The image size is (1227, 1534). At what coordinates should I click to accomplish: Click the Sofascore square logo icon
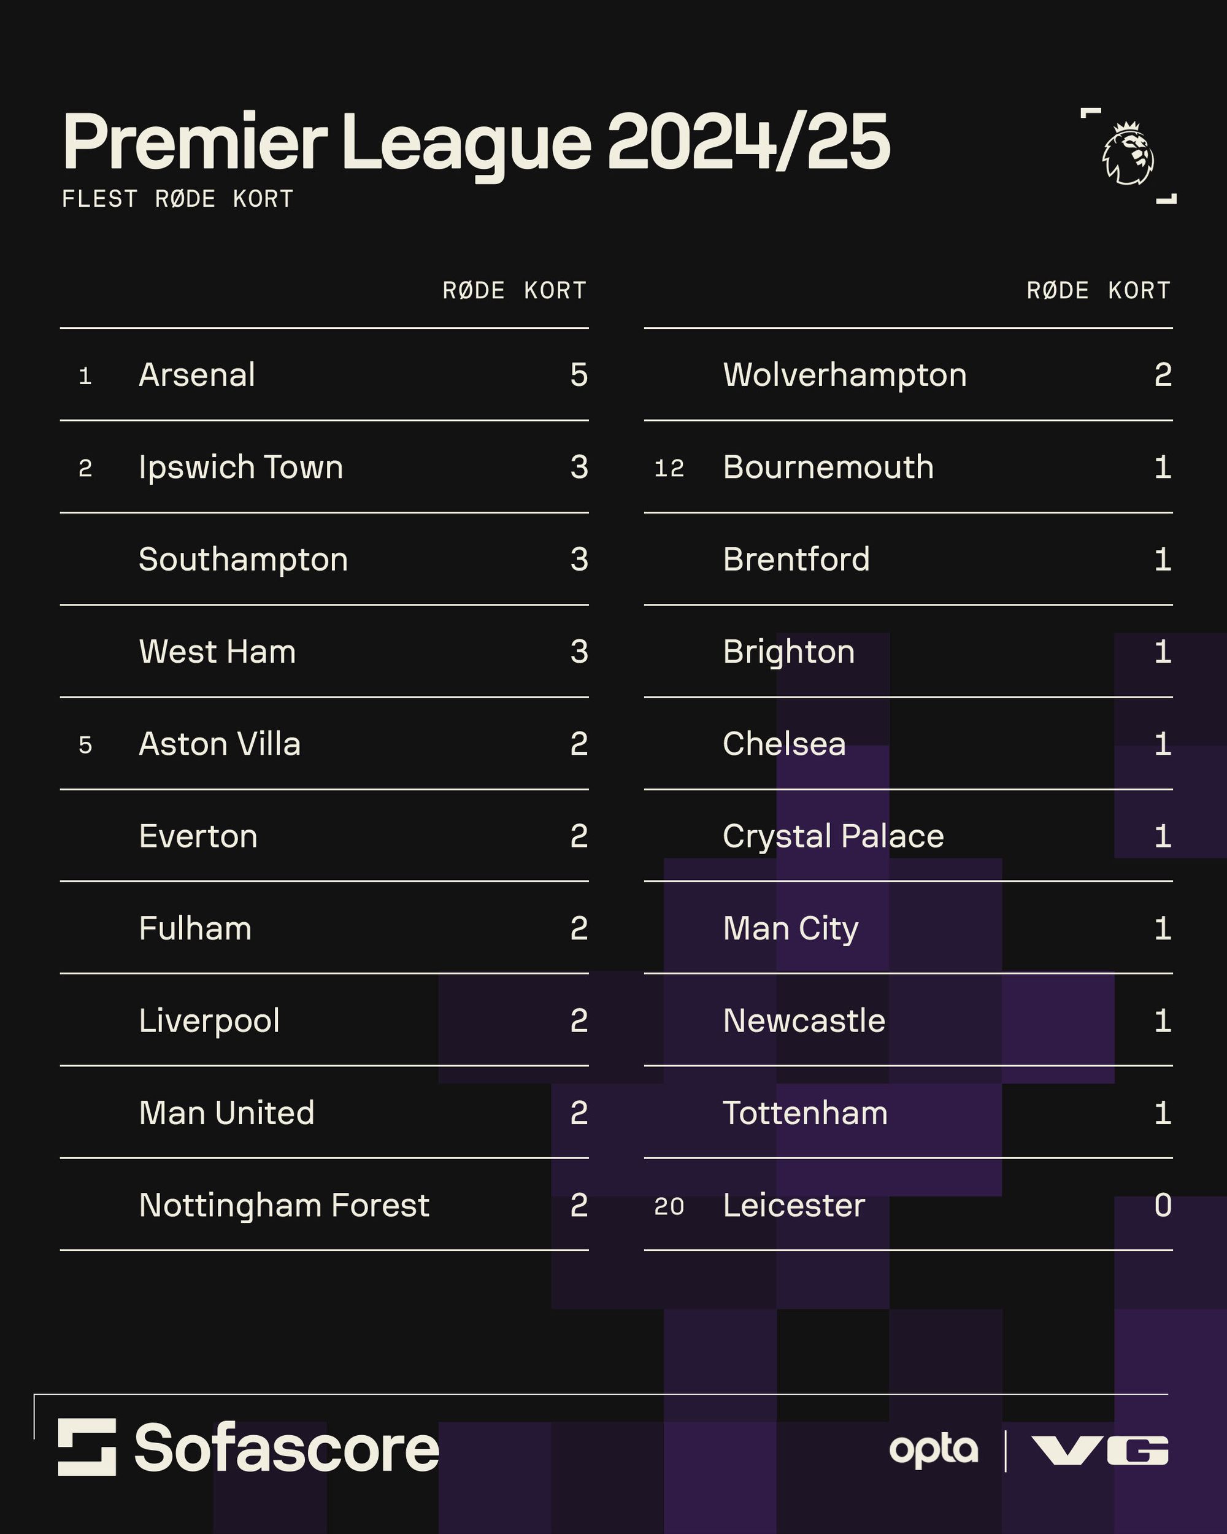tap(87, 1446)
